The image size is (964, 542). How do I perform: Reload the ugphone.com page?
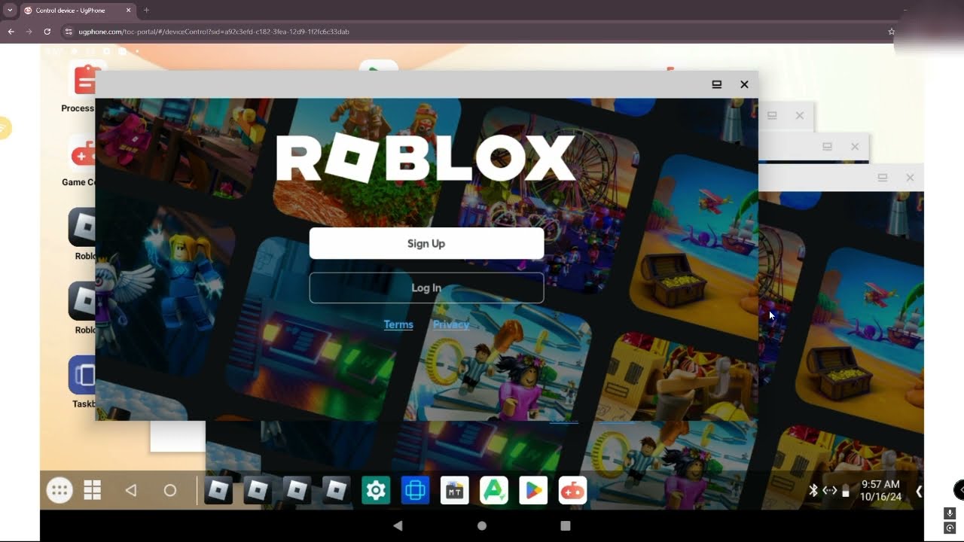click(47, 32)
